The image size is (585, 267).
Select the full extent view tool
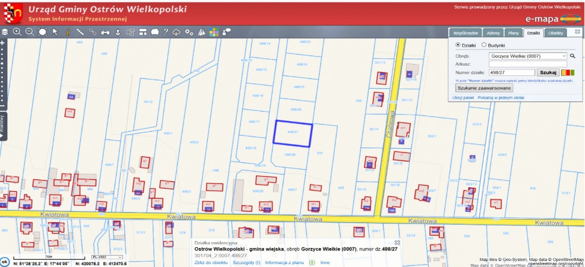coord(42,32)
